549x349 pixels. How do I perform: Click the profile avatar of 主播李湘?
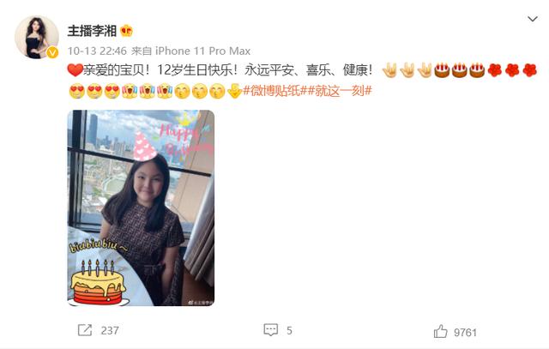pyautogui.click(x=36, y=37)
